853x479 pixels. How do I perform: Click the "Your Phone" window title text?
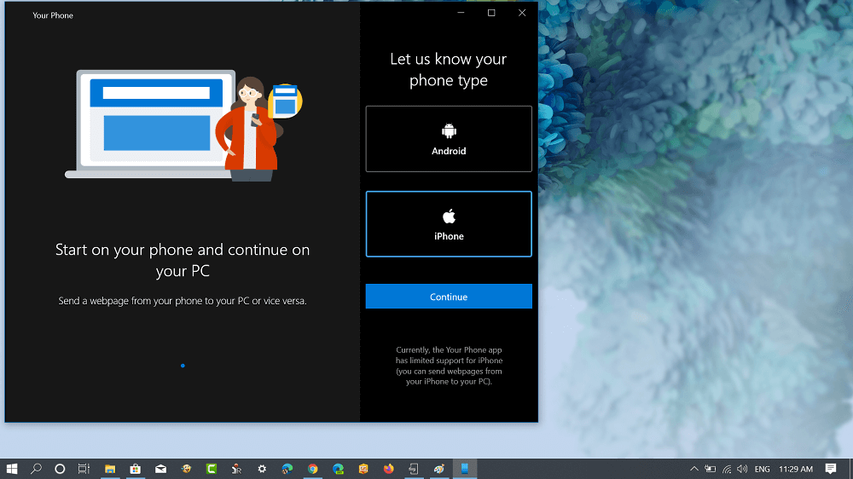(x=53, y=15)
